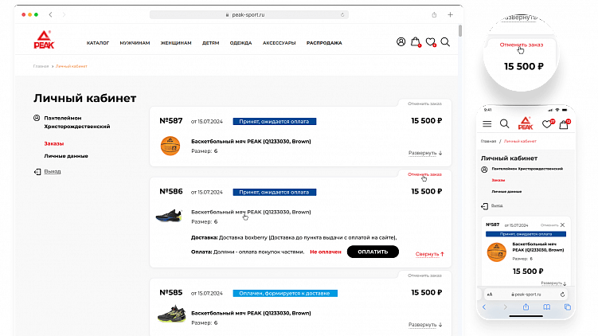Open the shopping cart icon in desktop header
This screenshot has height=336, width=598.
click(416, 42)
